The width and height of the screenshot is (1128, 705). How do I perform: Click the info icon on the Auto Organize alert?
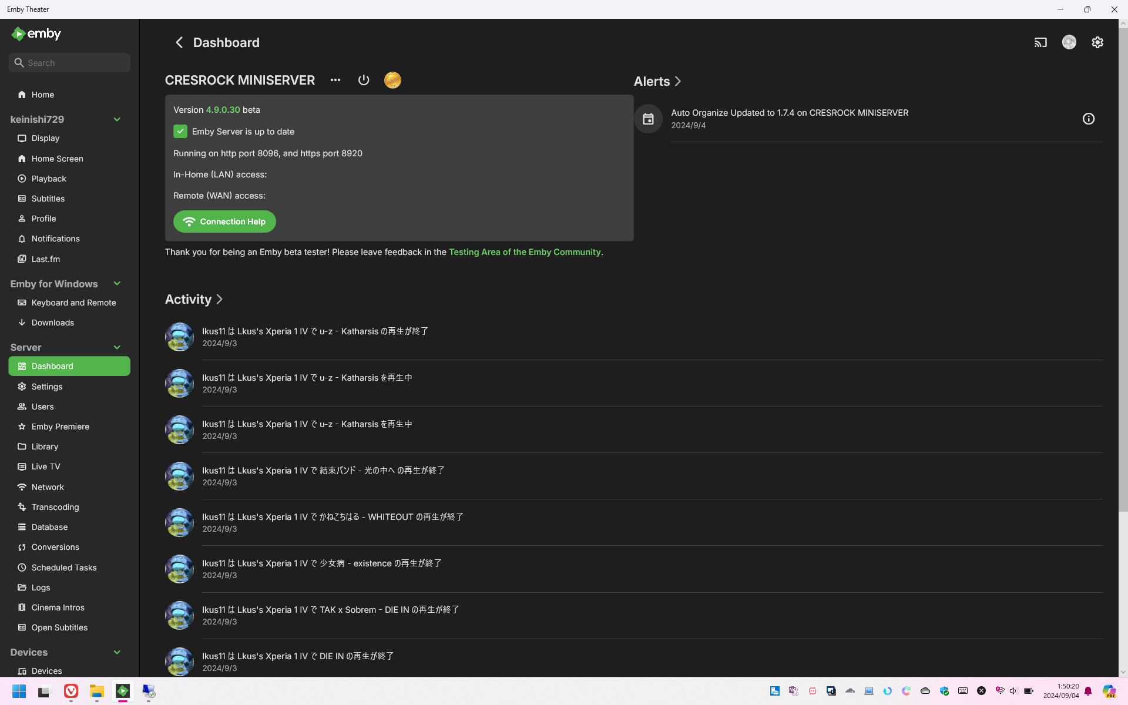click(x=1089, y=119)
